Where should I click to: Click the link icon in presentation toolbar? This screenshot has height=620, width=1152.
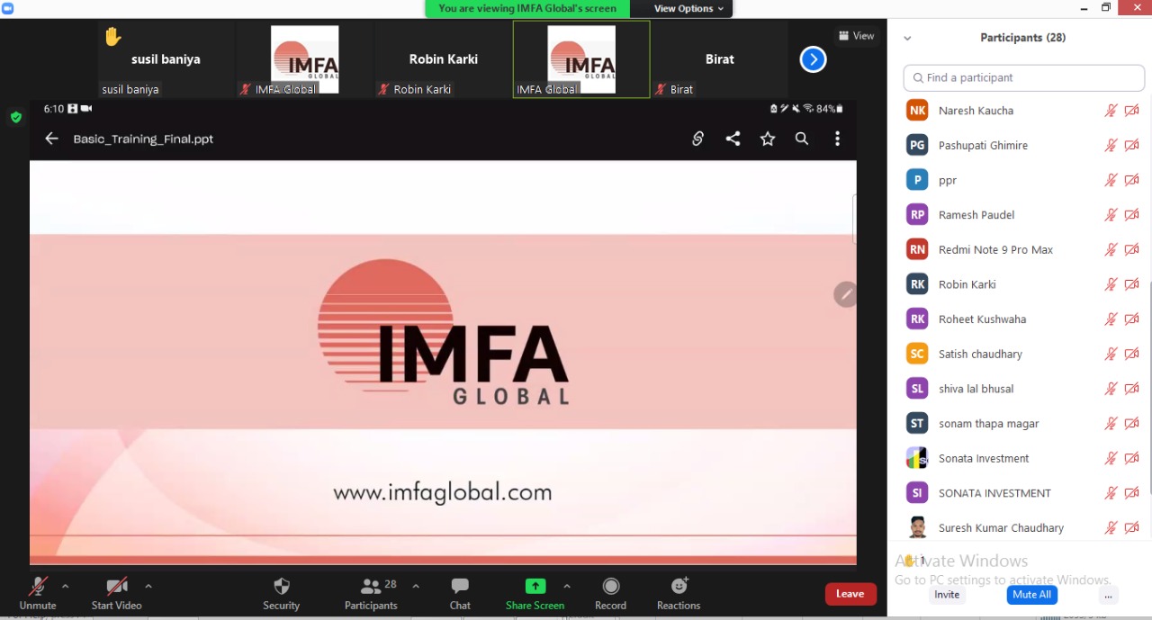pos(697,139)
